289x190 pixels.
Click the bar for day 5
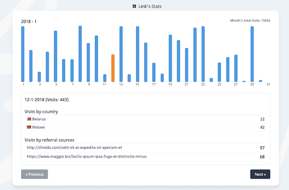55,56
